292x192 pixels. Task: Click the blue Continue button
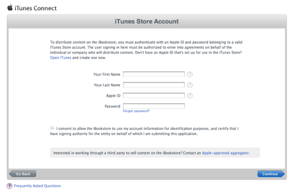pyautogui.click(x=271, y=174)
